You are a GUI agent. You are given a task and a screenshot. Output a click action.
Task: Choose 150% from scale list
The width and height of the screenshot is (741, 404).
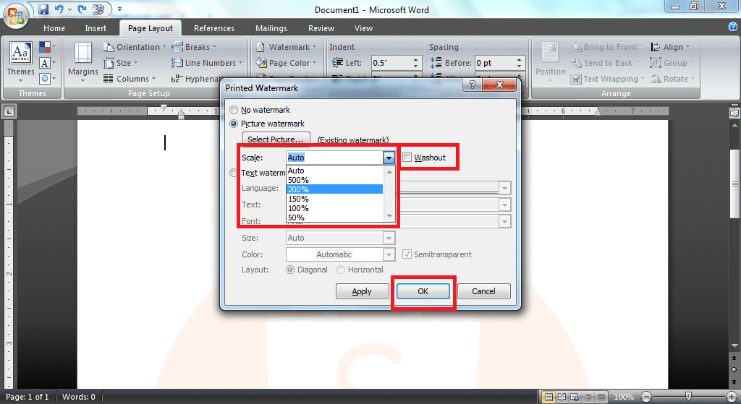(334, 199)
